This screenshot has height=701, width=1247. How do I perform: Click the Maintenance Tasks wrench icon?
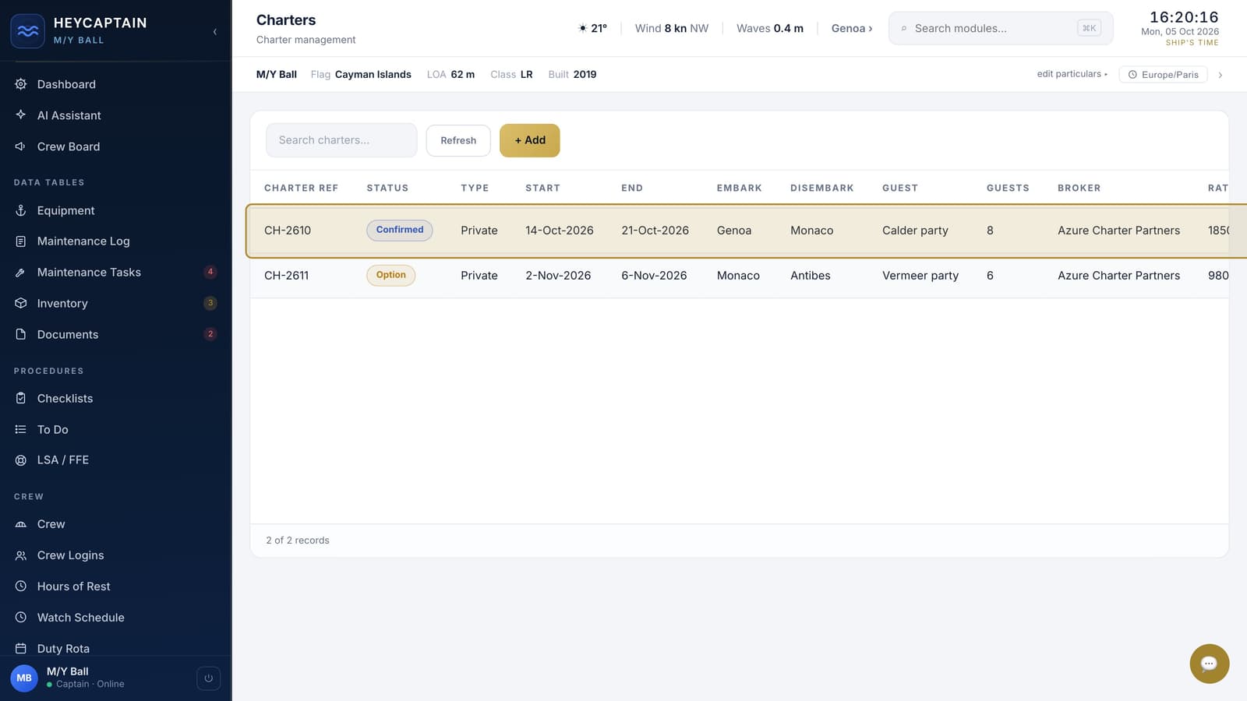pyautogui.click(x=21, y=273)
